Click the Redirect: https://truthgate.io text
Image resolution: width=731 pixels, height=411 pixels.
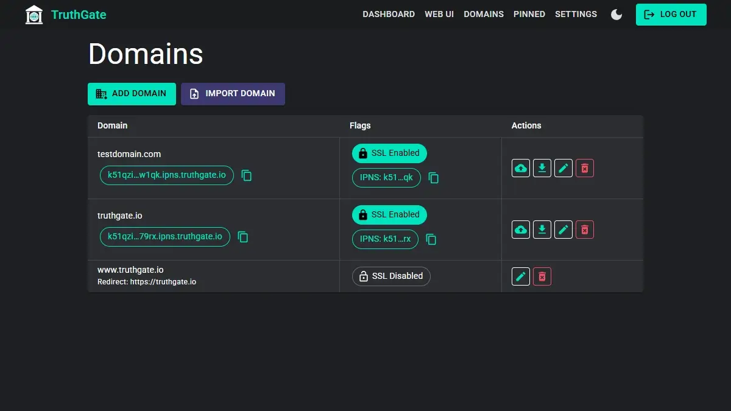click(x=147, y=282)
